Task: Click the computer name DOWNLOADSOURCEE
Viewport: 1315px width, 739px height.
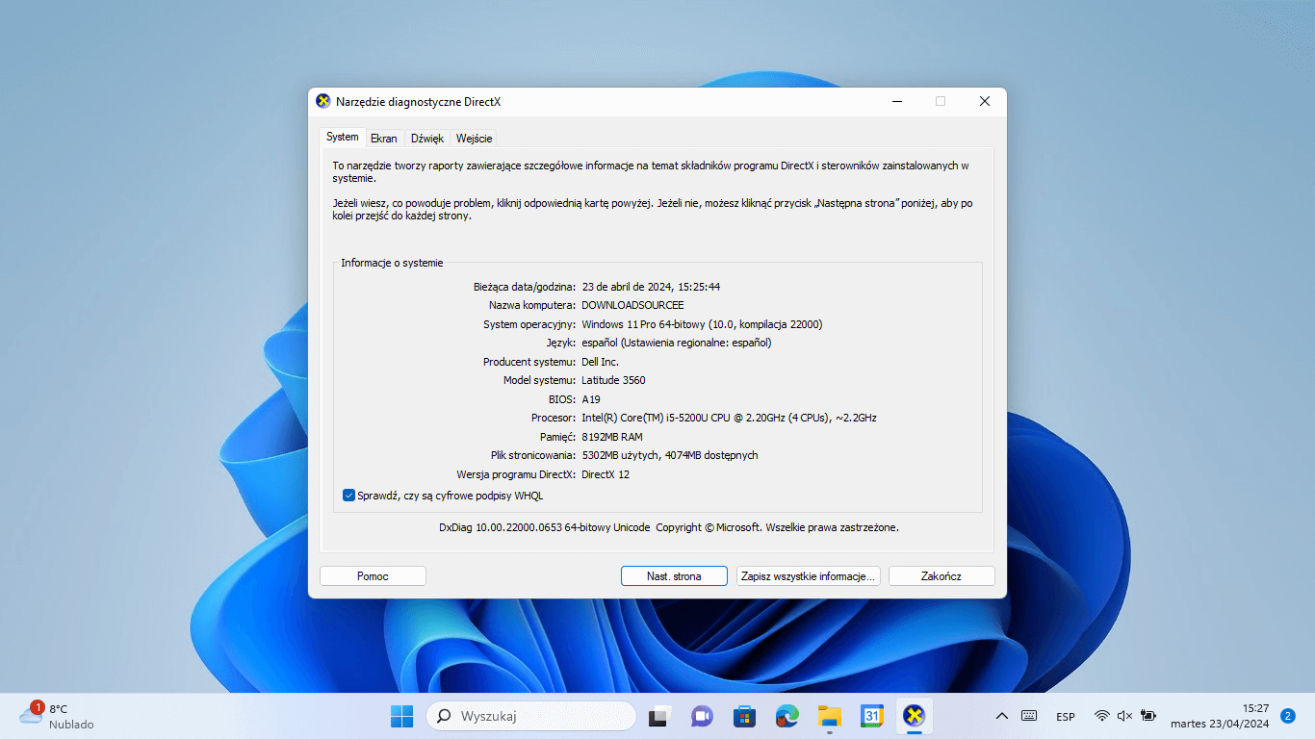Action: click(x=633, y=305)
